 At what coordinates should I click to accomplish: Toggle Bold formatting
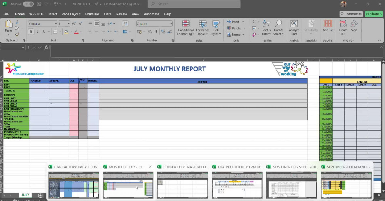coord(31,32)
